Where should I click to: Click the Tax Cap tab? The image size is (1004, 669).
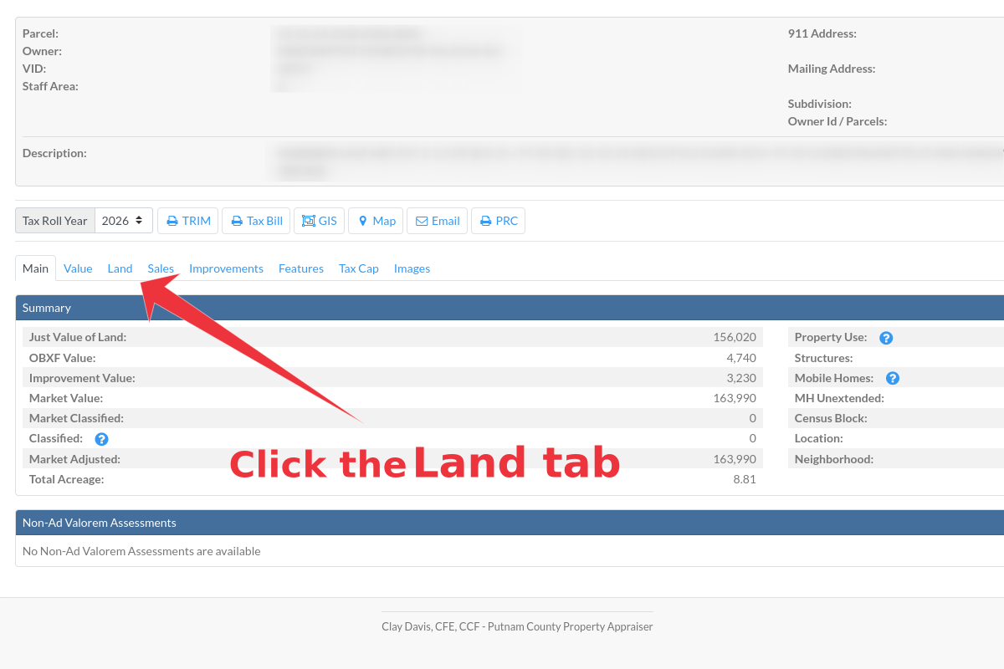pyautogui.click(x=358, y=268)
